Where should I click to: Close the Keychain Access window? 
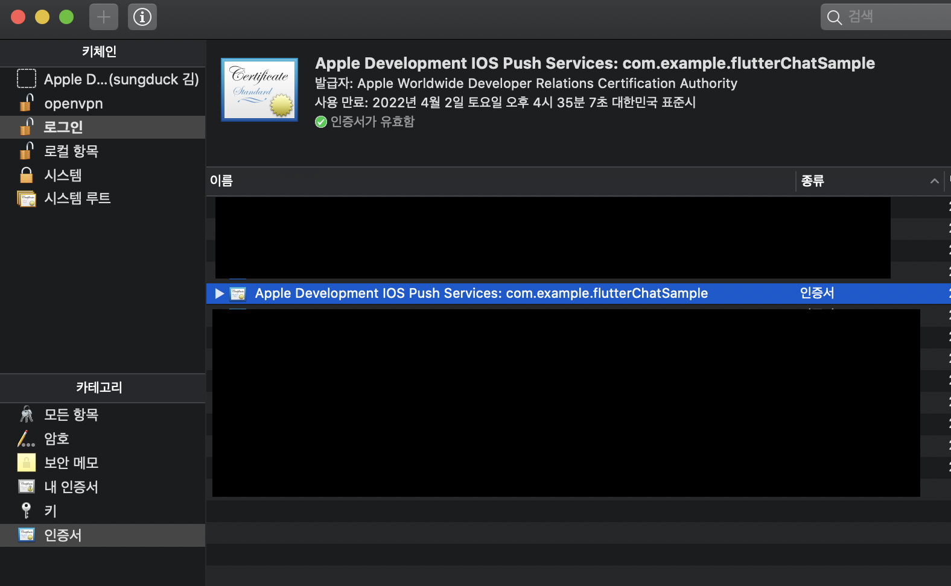tap(18, 17)
